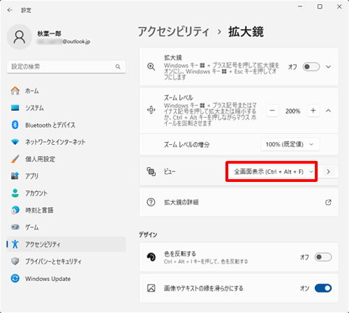Click the Bluetooth icon in sidebar
Viewport: 349px width, 313px height.
click(x=15, y=125)
